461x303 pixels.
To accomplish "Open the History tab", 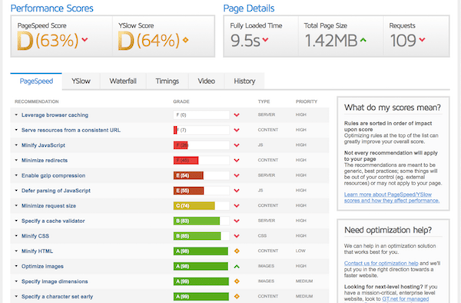I will [x=244, y=82].
